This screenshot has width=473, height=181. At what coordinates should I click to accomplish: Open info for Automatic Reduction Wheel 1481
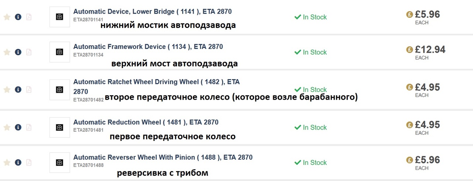pyautogui.click(x=18, y=127)
